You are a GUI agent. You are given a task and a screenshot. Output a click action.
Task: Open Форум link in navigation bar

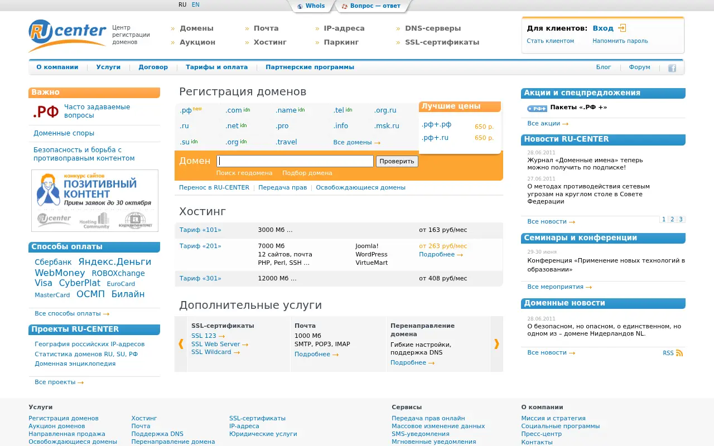coord(639,67)
